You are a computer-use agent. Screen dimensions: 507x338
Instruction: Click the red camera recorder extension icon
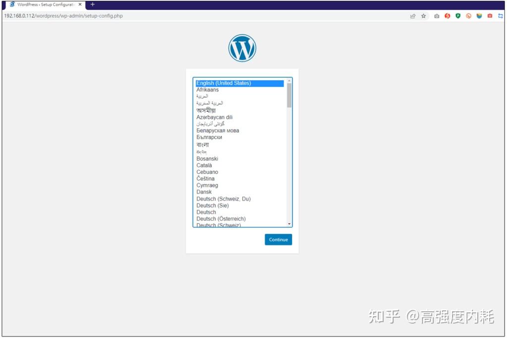(490, 16)
